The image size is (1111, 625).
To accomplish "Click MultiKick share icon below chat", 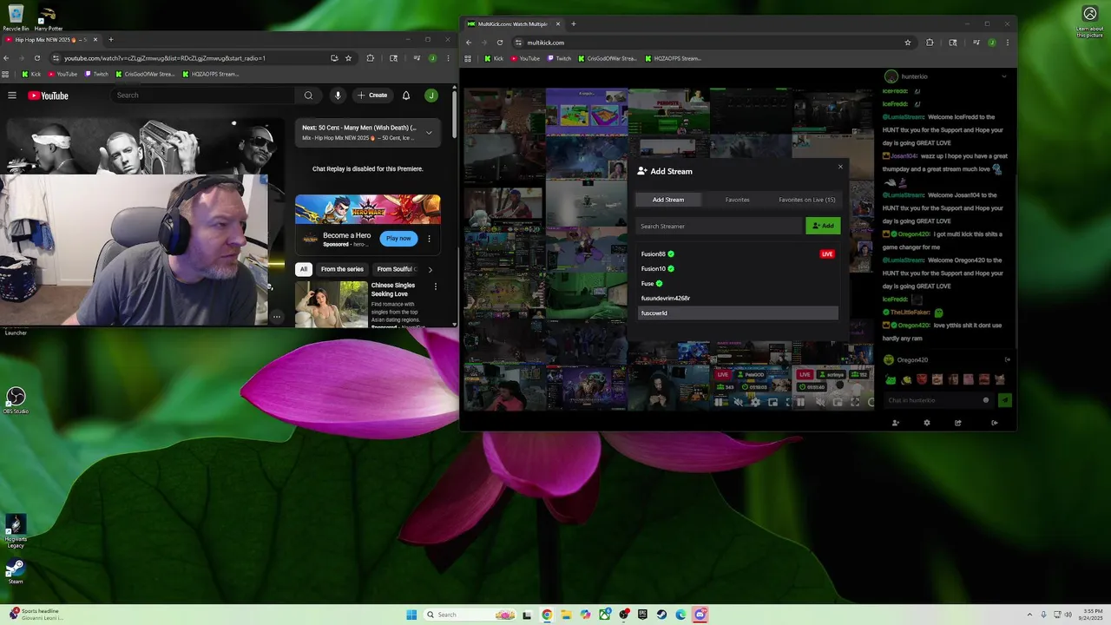I will tap(958, 423).
